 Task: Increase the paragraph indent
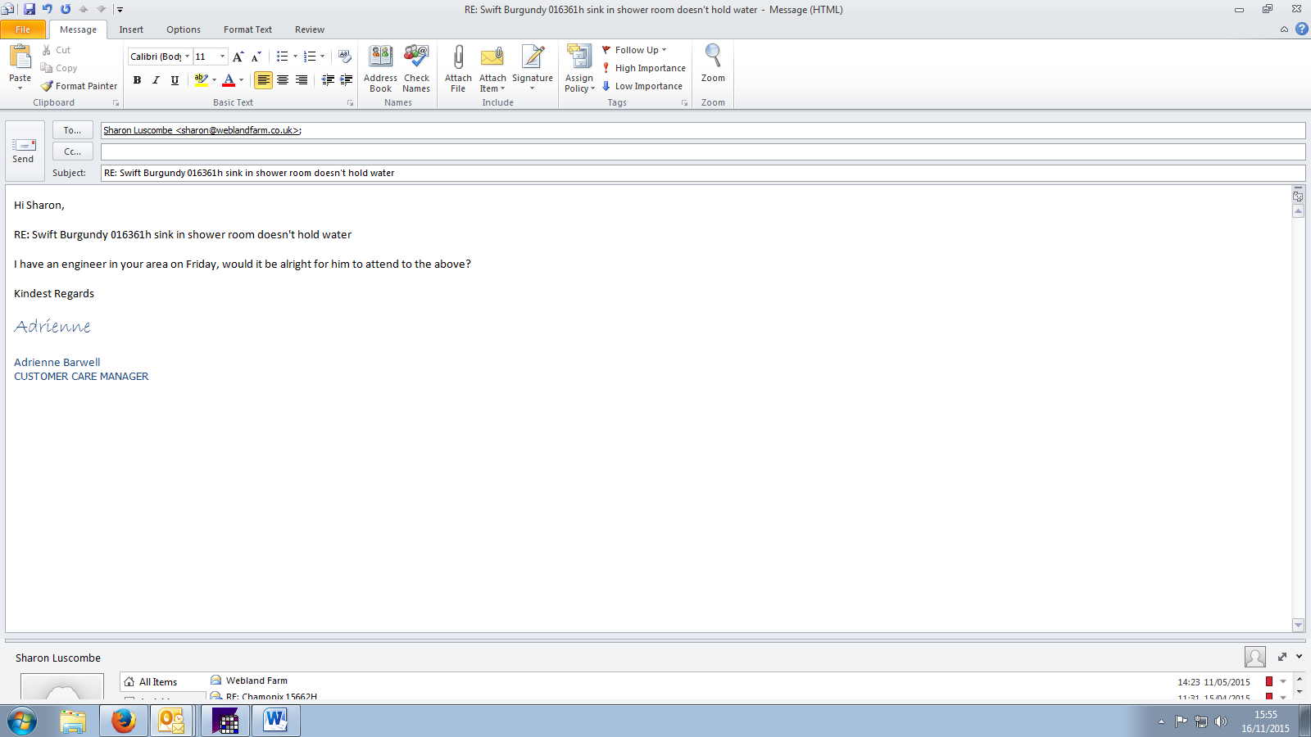pos(347,79)
